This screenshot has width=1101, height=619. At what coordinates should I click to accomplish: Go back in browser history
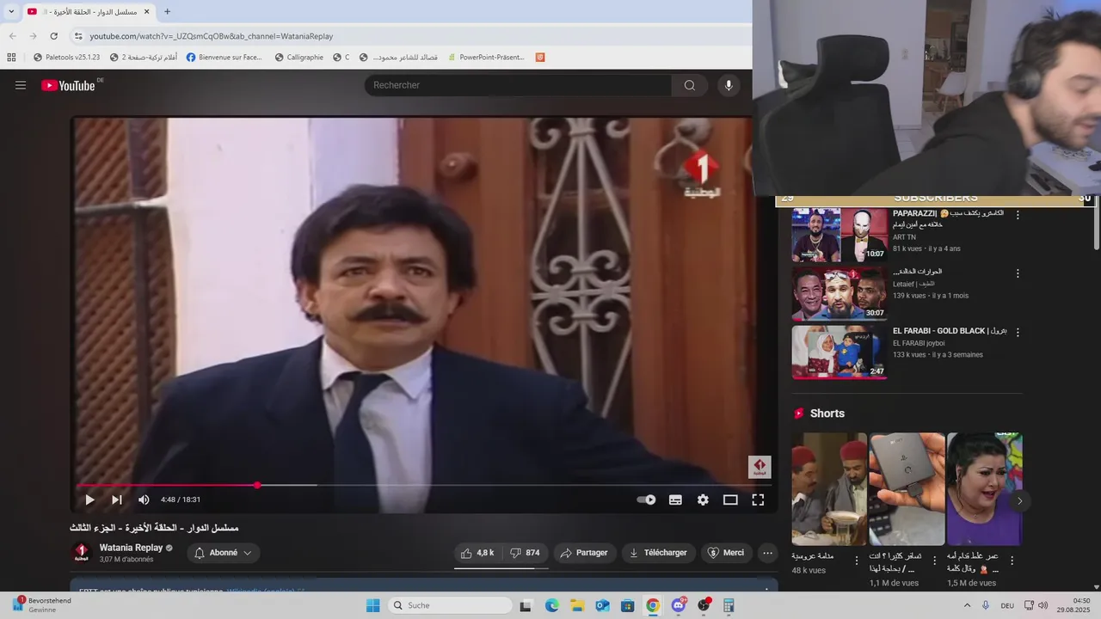coord(12,36)
